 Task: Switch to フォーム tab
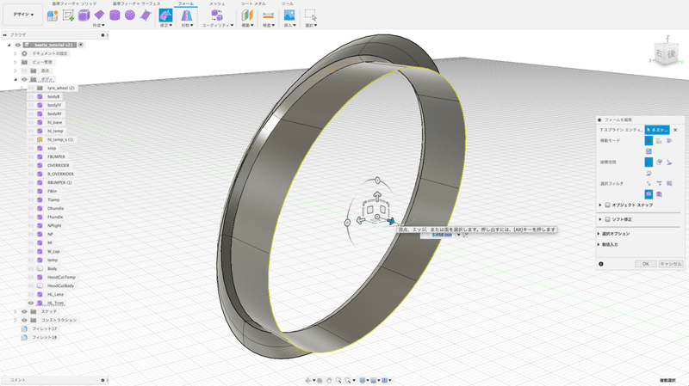click(x=186, y=3)
